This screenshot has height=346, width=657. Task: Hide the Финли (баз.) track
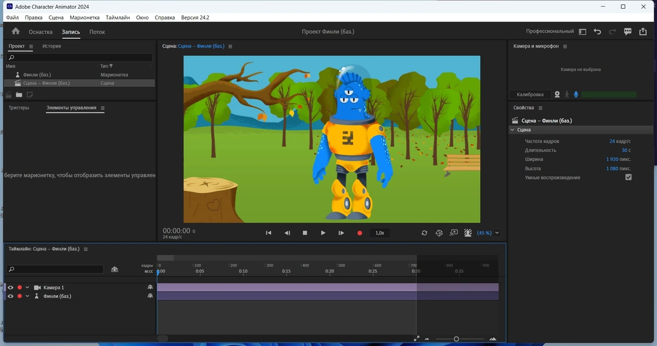(x=10, y=296)
